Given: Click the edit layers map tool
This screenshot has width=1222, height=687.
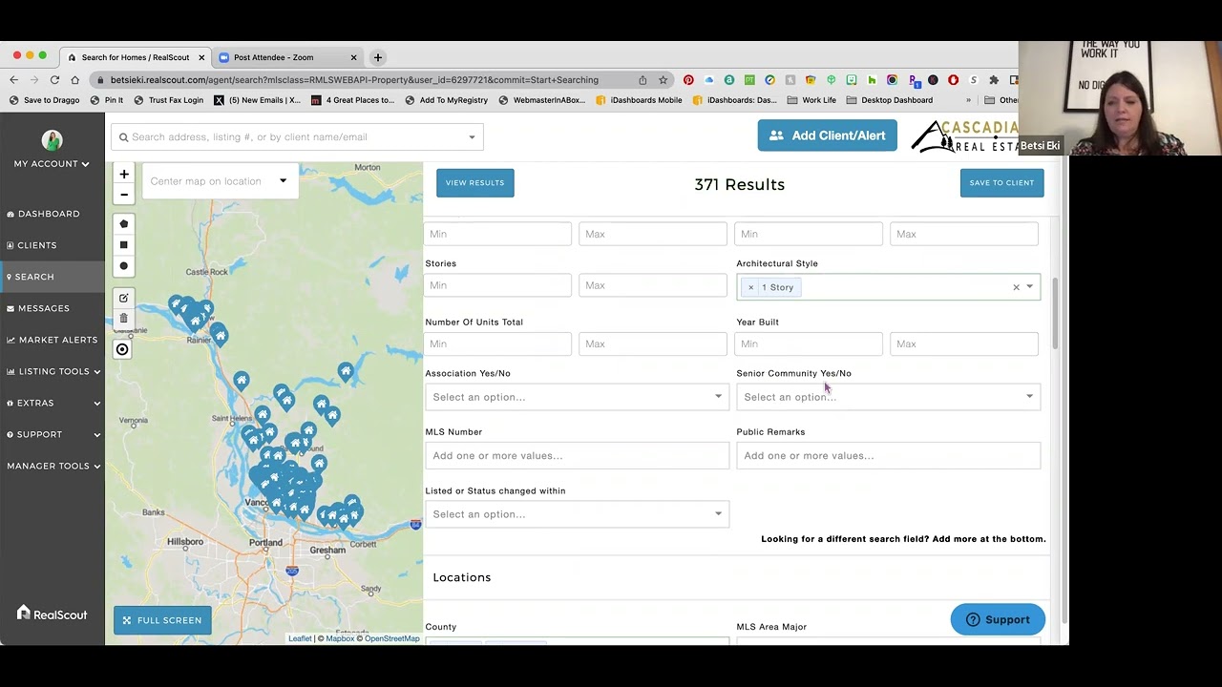Looking at the screenshot, I should [x=123, y=298].
